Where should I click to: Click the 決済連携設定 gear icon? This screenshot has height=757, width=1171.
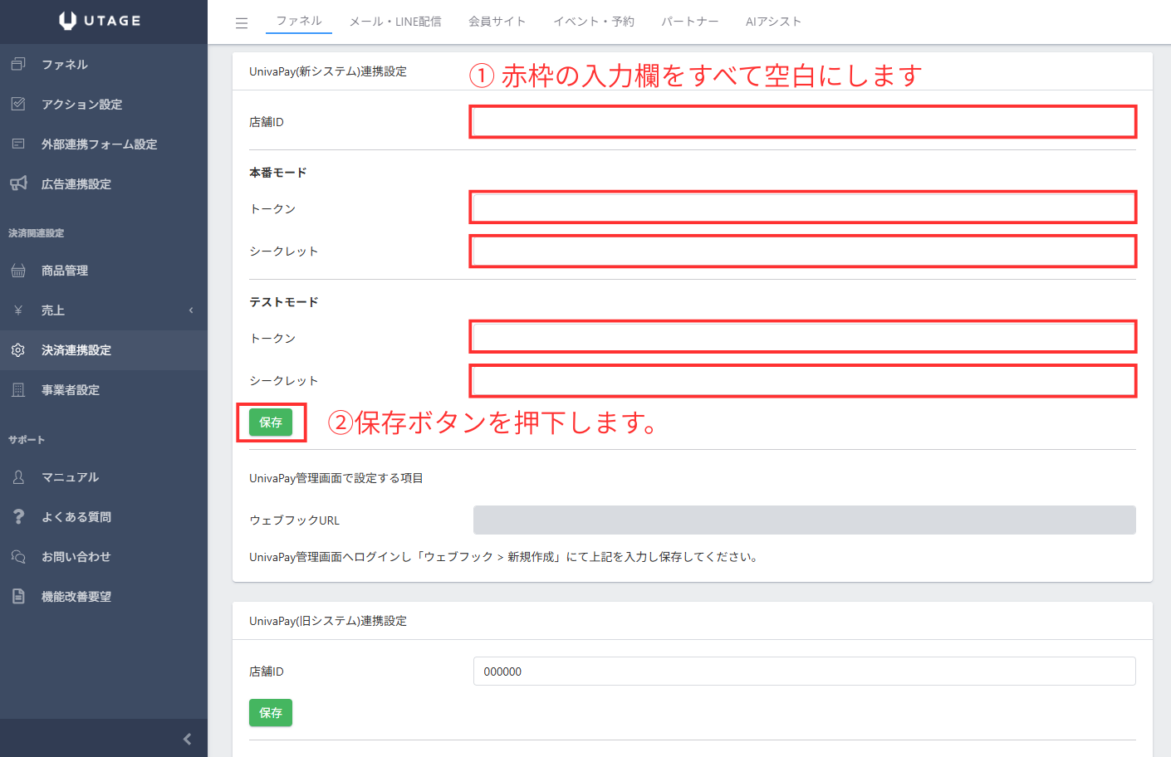[18, 349]
